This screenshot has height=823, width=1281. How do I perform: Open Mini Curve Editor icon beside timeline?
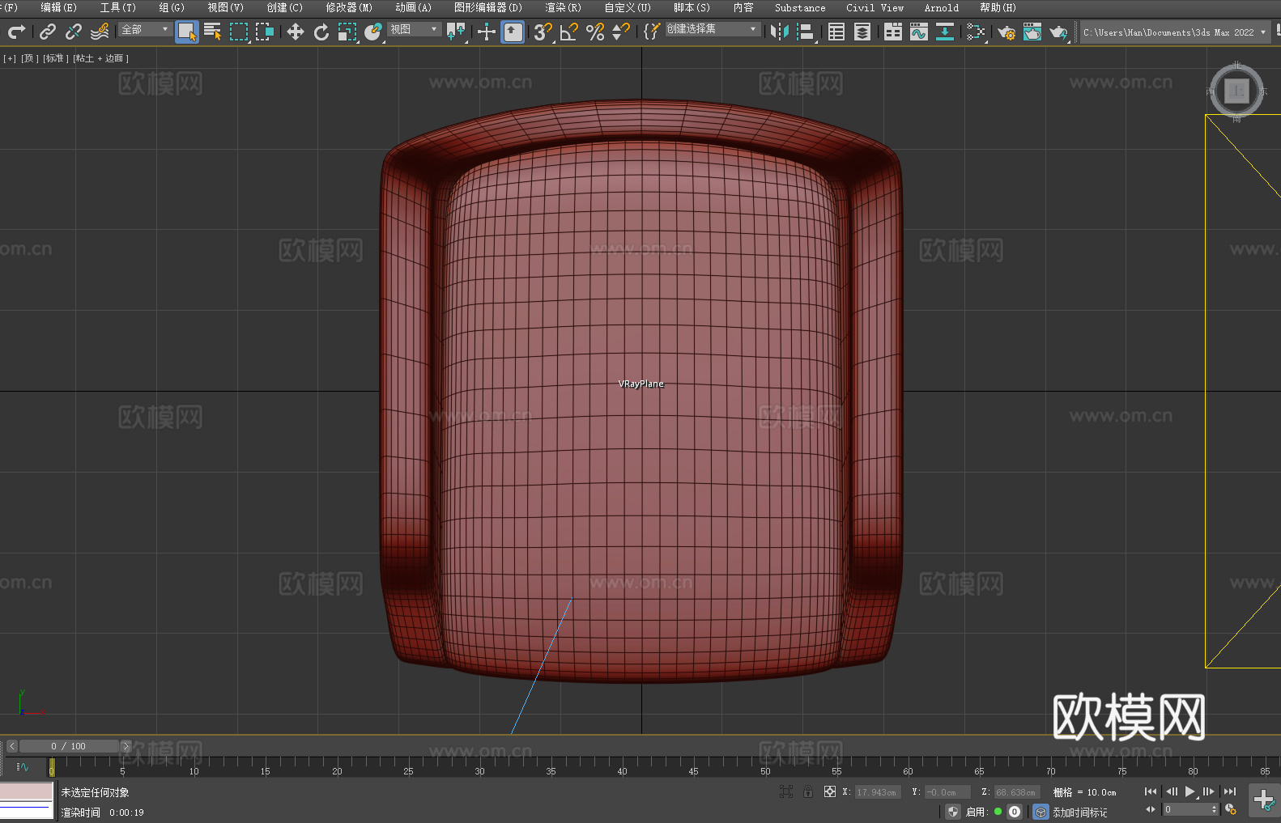pos(23,766)
